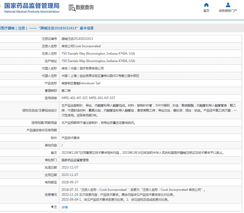Click the 型号规格 row label
This screenshot has width=244, height=213.
[51, 98]
